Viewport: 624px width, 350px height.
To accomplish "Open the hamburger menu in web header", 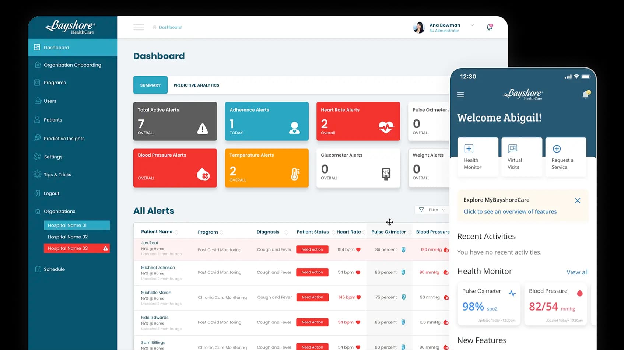I will (139, 27).
